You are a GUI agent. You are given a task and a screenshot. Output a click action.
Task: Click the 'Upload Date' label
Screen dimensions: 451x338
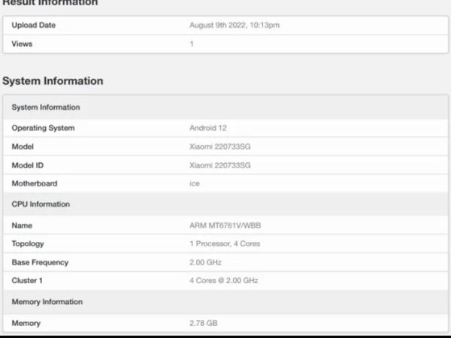[34, 25]
